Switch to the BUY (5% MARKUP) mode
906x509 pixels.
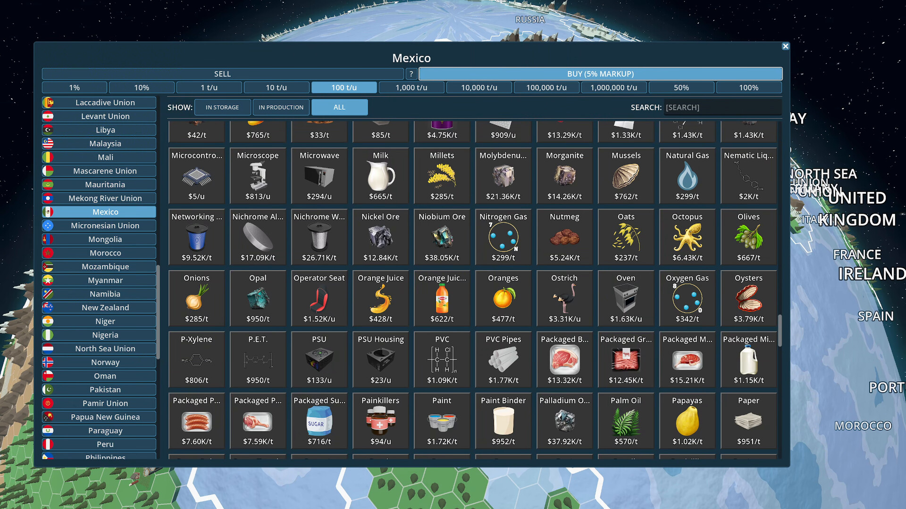[600, 74]
